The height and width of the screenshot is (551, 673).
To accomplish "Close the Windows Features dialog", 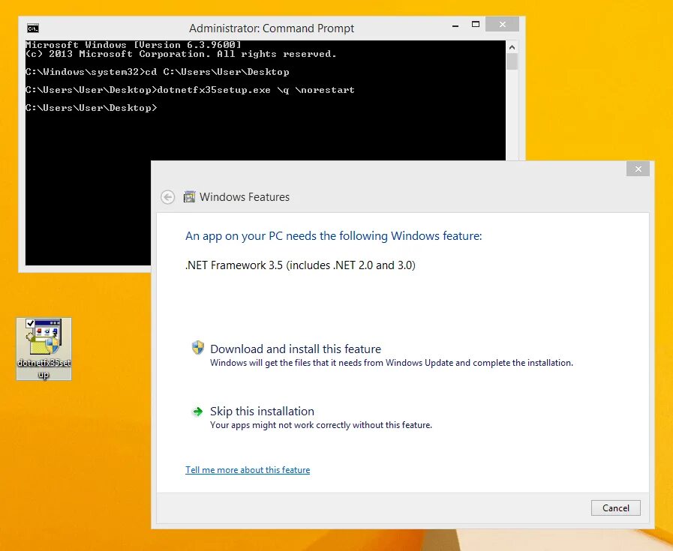I will pyautogui.click(x=638, y=169).
